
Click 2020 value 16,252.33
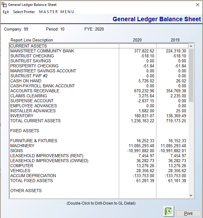click(x=145, y=141)
